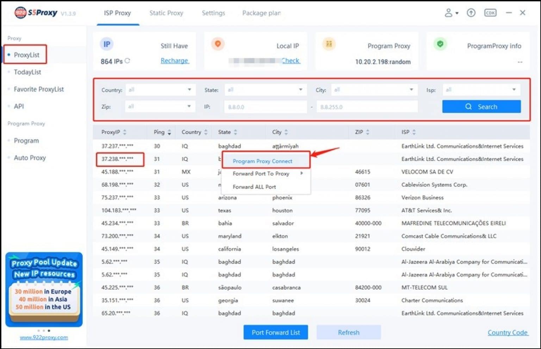Switch to the Static Proxy tab
Viewport: 541px width, 349px height.
[166, 13]
